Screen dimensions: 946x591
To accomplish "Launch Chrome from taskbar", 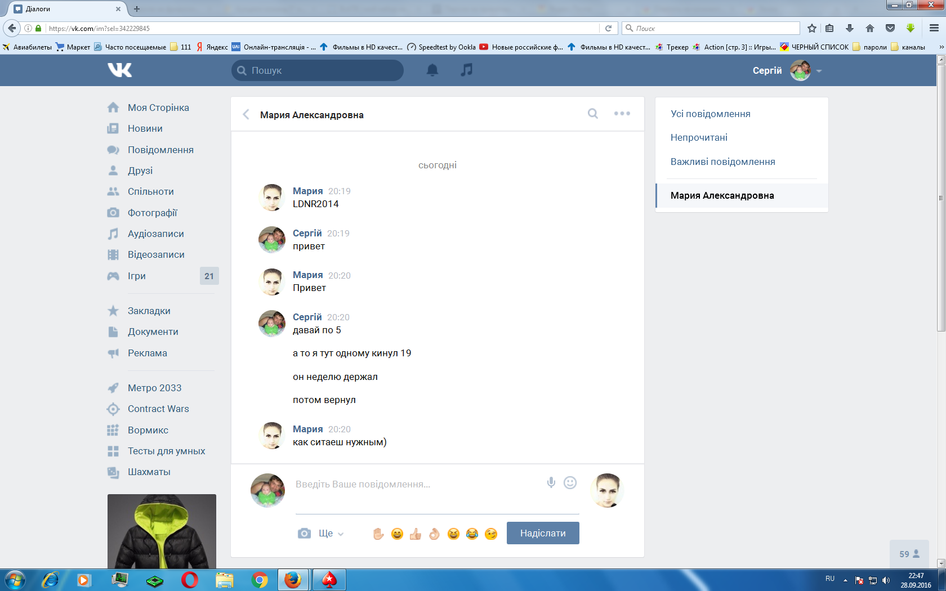I will 260,580.
